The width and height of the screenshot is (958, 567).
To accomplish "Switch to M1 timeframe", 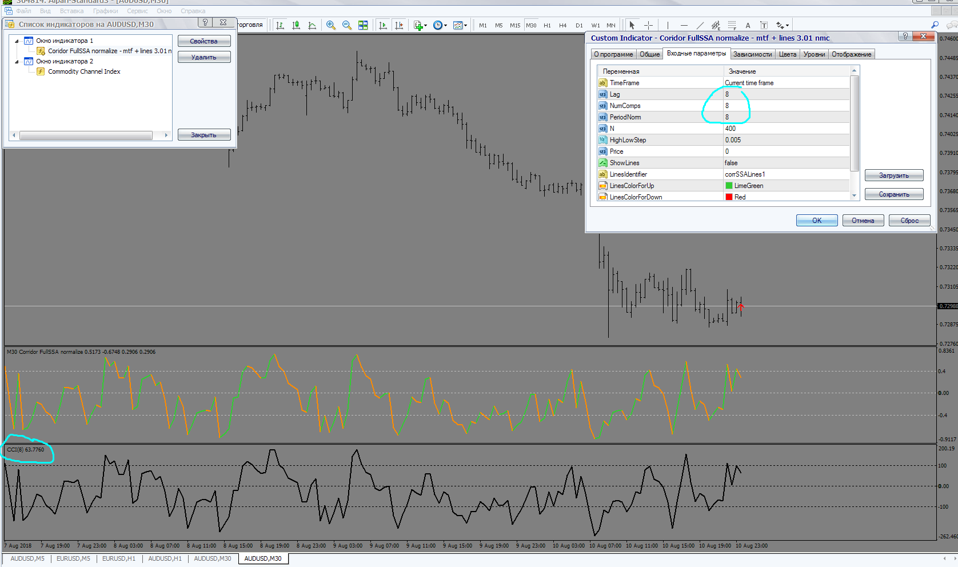I will [483, 25].
